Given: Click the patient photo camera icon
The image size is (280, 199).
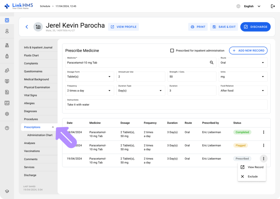Looking at the screenshot, I should (x=38, y=27).
